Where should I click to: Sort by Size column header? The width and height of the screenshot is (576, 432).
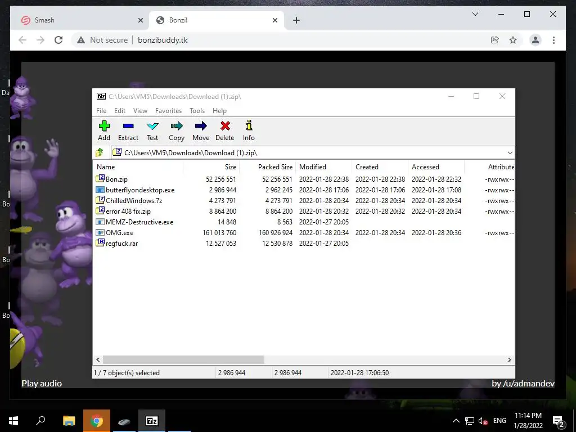click(x=211, y=166)
